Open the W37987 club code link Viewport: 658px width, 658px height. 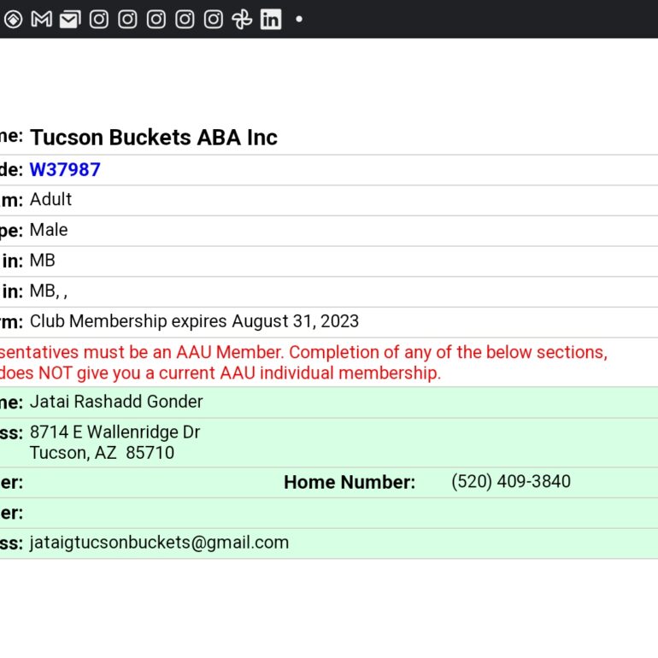coord(65,169)
